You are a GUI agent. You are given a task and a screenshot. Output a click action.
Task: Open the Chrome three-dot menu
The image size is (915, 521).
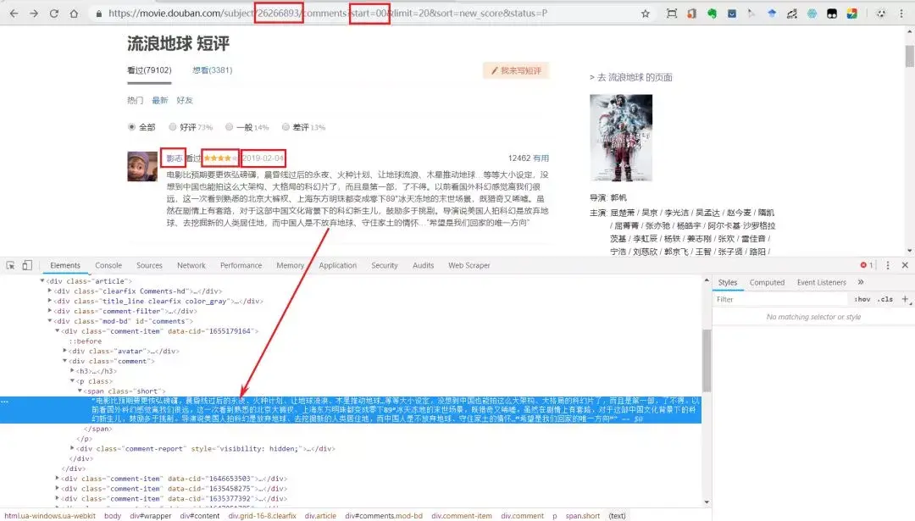tap(901, 14)
